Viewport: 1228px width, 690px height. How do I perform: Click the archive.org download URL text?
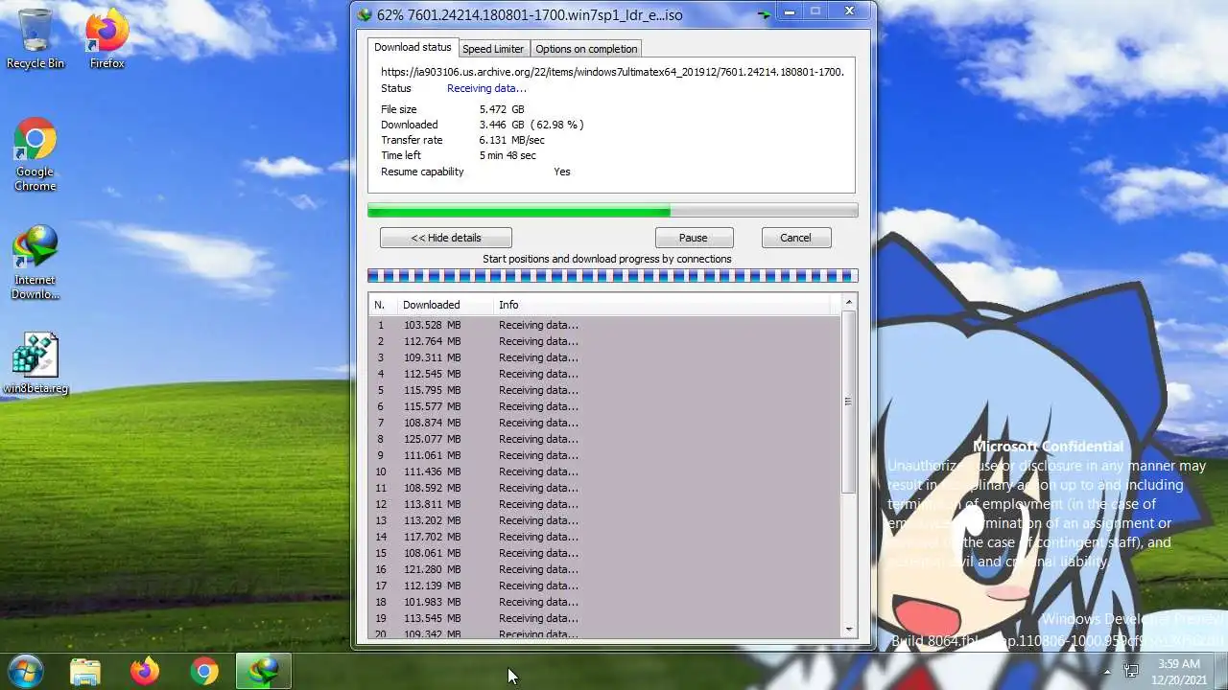click(612, 72)
